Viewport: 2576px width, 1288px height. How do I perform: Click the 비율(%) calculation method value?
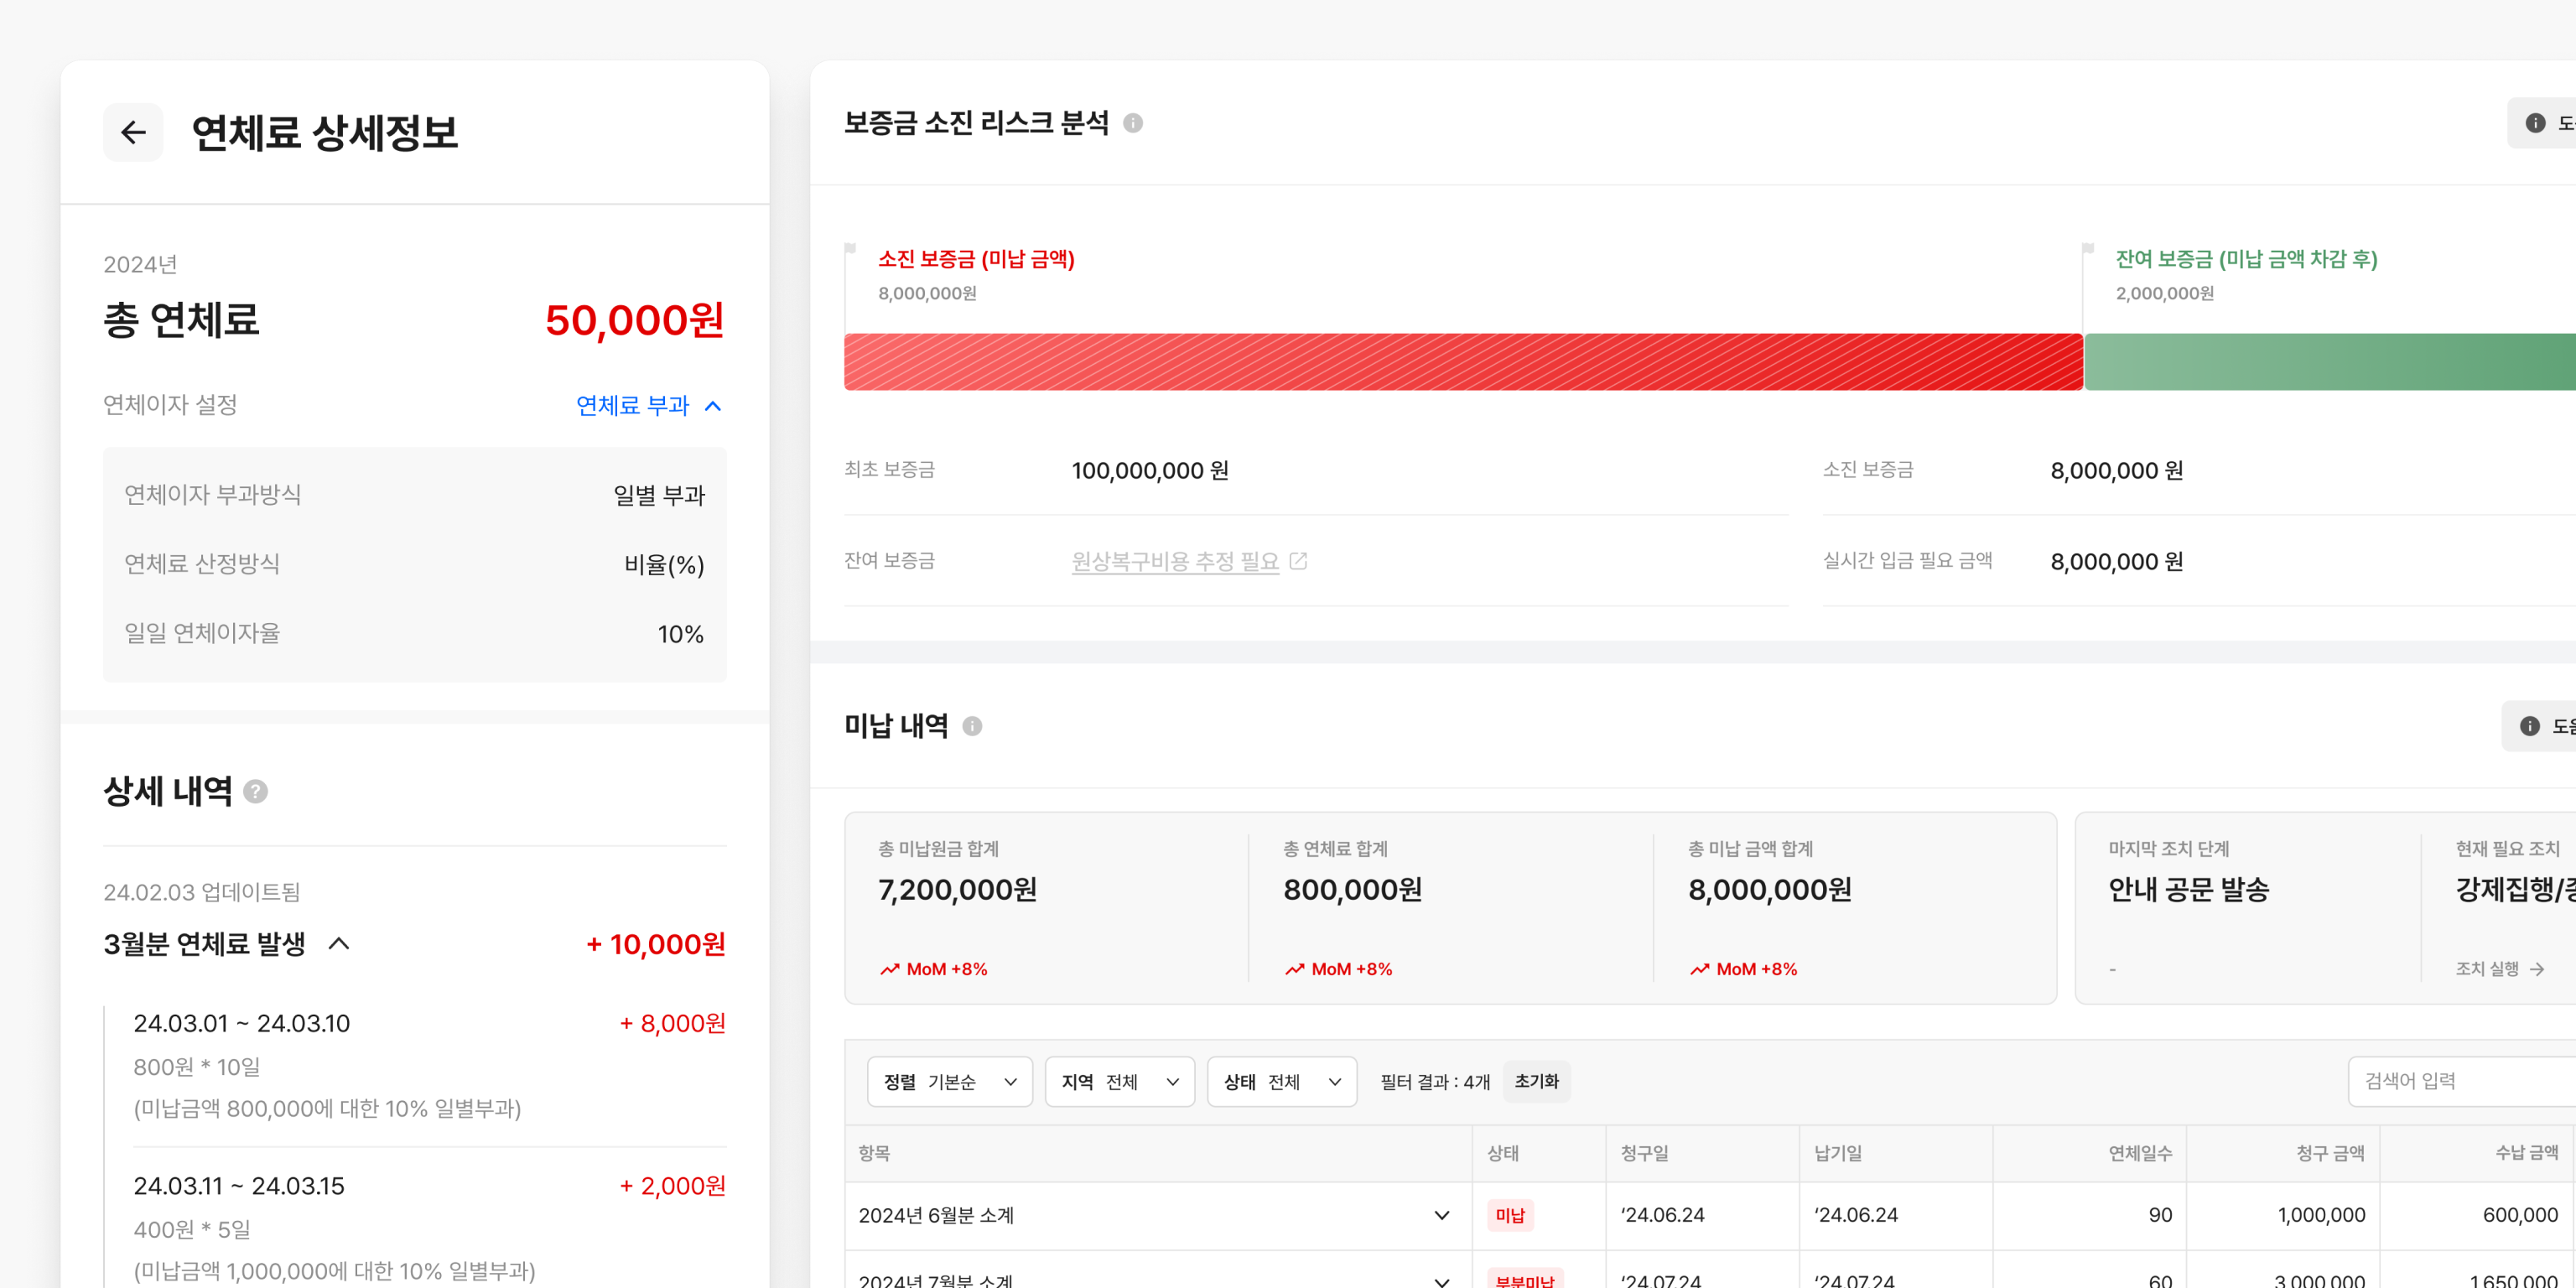tap(664, 565)
